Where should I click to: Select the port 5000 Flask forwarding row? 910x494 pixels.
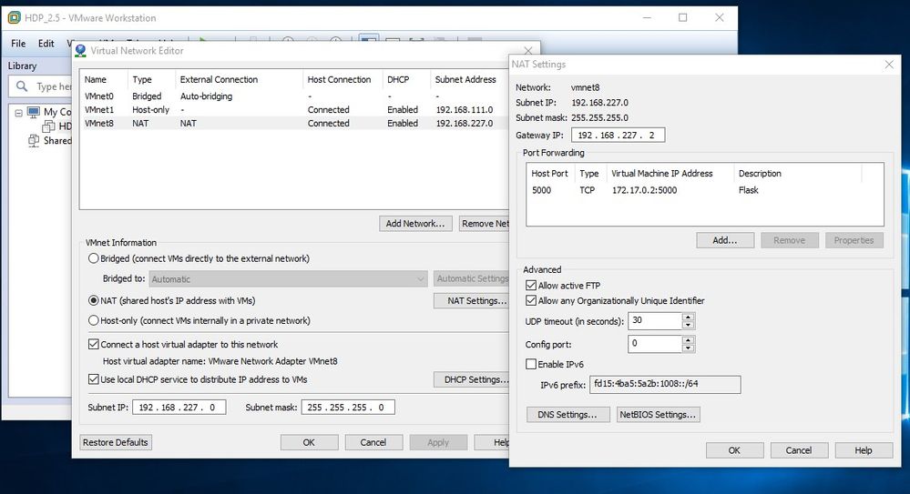coord(704,190)
